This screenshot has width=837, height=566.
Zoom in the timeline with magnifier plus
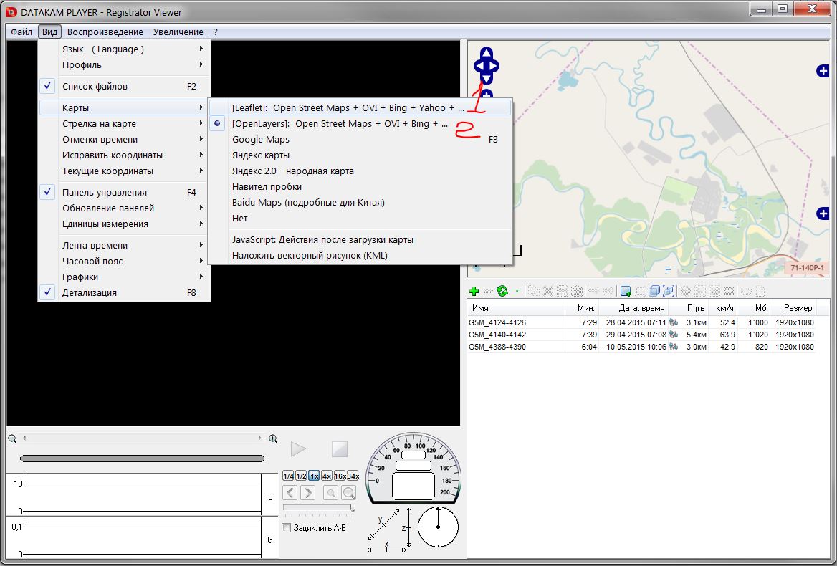point(273,438)
